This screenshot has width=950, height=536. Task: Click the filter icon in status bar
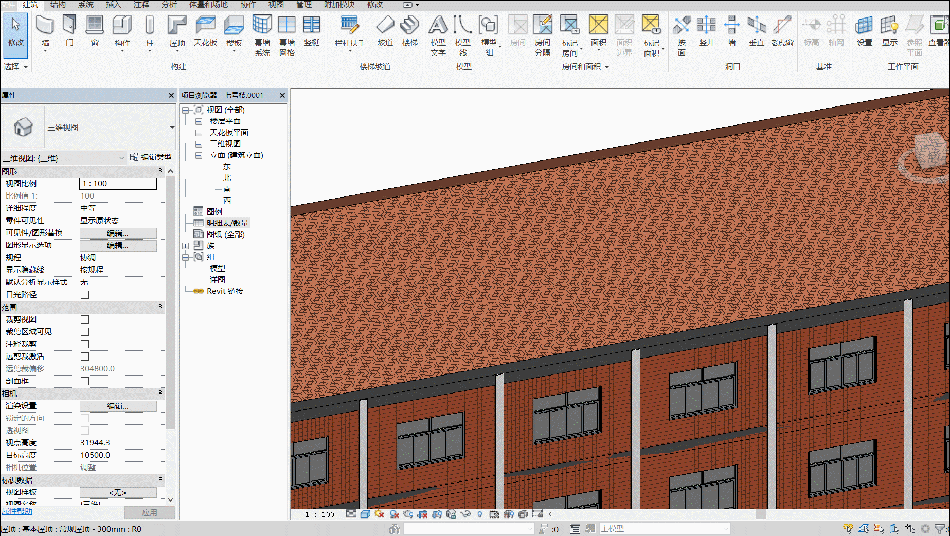click(940, 529)
